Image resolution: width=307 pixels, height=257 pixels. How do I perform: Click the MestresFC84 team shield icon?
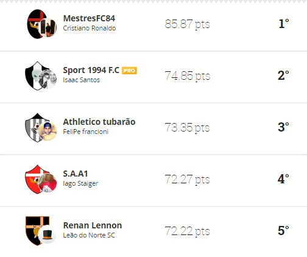[x=36, y=24]
